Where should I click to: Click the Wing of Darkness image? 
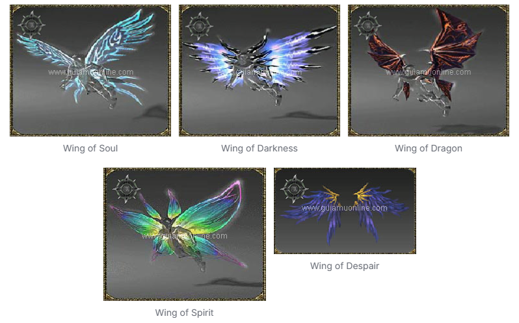coord(259,70)
